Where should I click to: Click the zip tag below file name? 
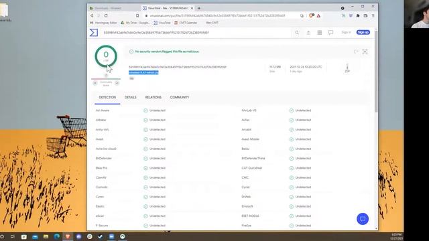tap(131, 78)
